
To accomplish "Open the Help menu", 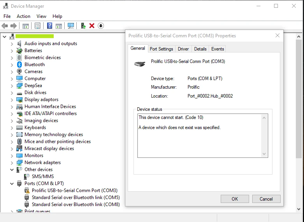I will click(x=57, y=16).
